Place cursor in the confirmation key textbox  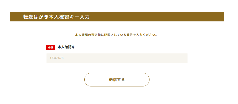(x=117, y=58)
